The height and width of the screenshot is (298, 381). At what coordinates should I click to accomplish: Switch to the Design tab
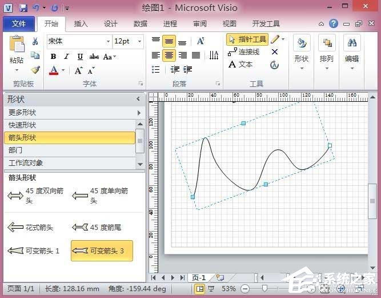coord(111,24)
